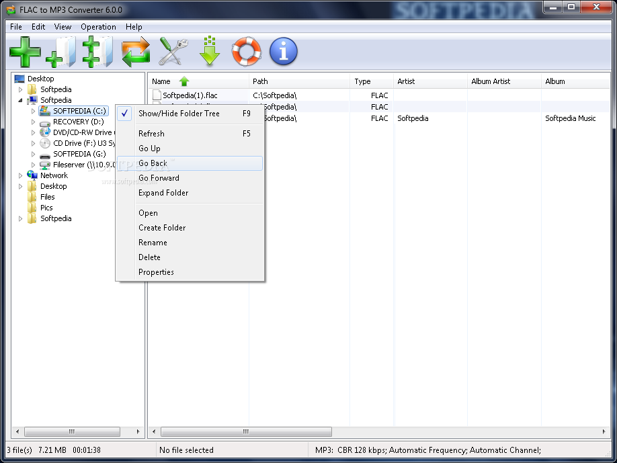Click the Softpedia Music album cell
This screenshot has width=617, height=463.
click(x=570, y=118)
